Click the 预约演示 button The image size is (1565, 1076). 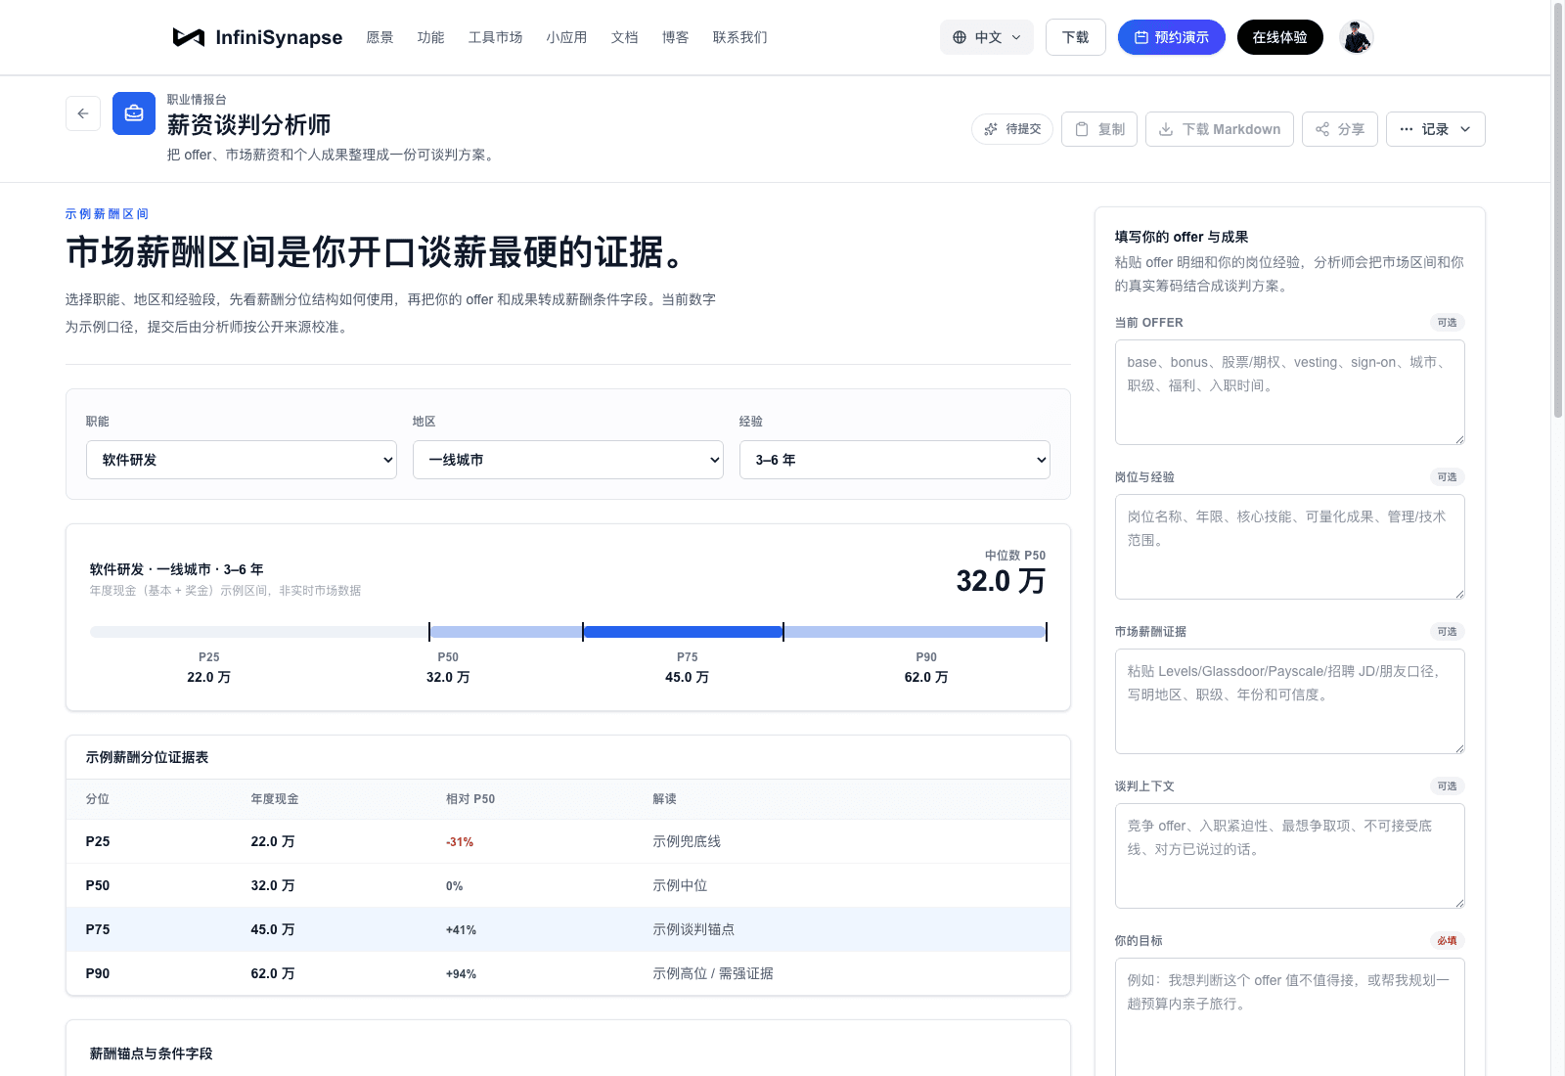[1172, 37]
